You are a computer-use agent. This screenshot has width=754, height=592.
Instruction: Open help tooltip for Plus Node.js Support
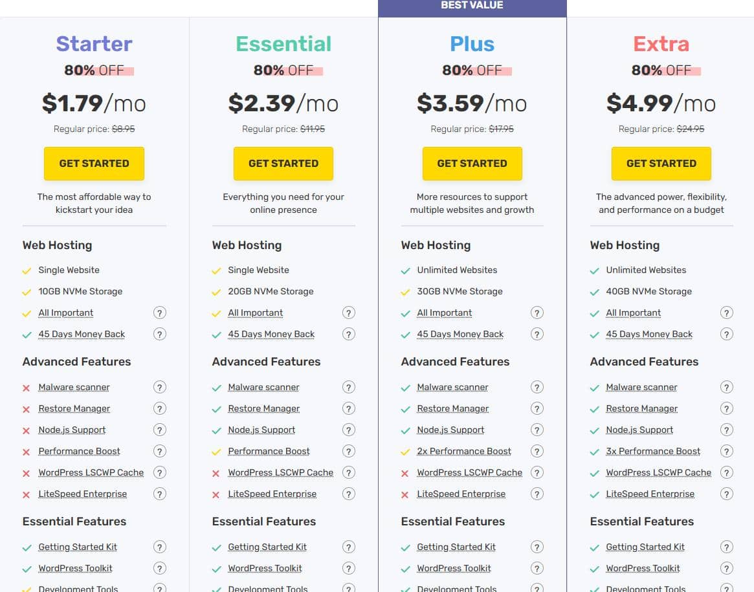(537, 430)
